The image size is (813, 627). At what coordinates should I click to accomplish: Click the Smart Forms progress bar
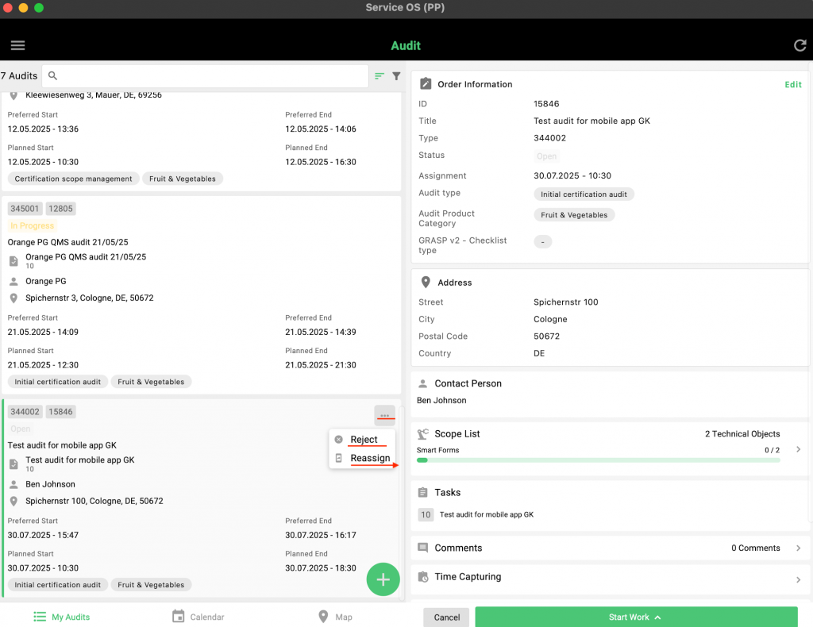[x=598, y=460]
